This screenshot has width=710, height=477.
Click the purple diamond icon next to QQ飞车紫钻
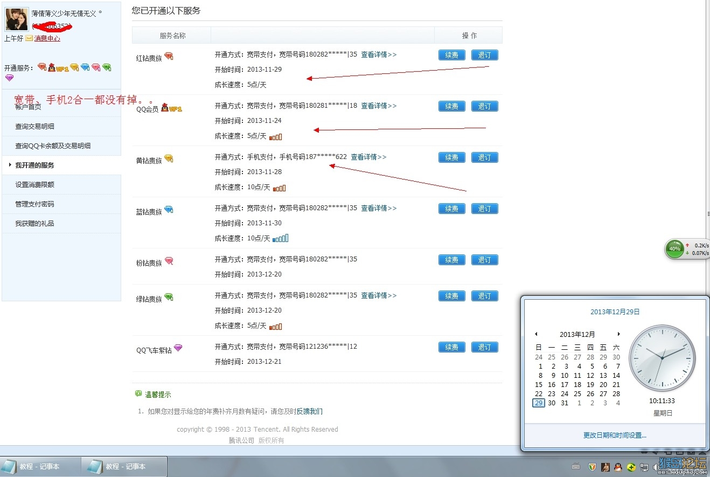(x=178, y=348)
